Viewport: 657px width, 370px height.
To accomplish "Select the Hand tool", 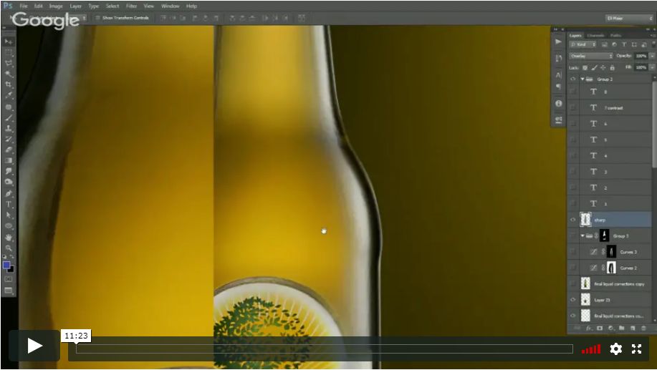I will [9, 238].
